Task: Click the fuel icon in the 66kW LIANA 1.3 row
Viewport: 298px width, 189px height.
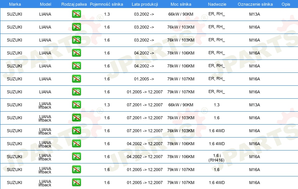Action: (x=76, y=14)
